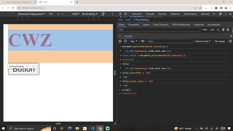Add a new style rule plus icon
Screen dimensions: 233x131
pos(218,30)
